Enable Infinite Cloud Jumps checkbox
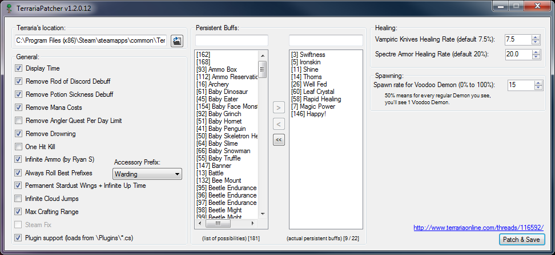Screen dimensions: 555x255 coord(19,199)
